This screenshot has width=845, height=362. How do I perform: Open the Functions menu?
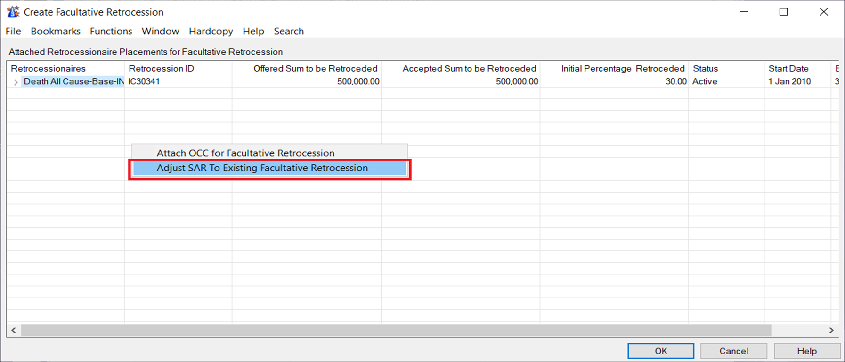pyautogui.click(x=111, y=32)
